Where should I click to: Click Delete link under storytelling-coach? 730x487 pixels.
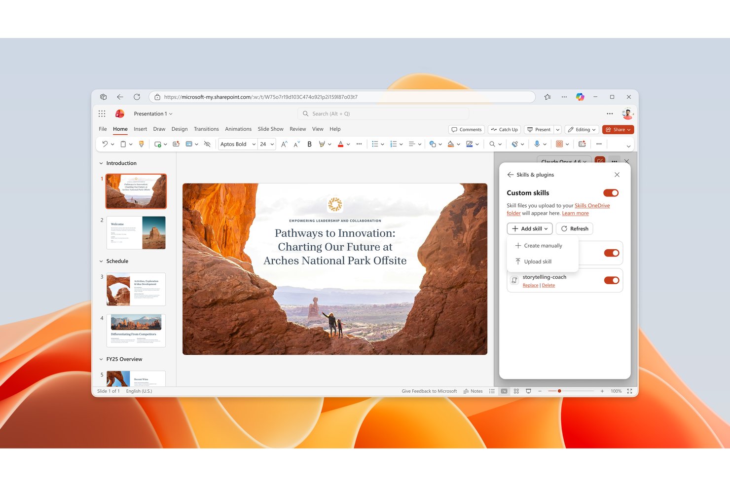coord(548,285)
